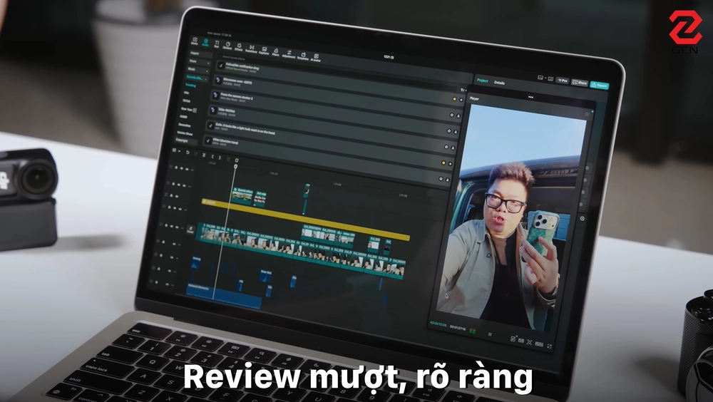Open the Templates tab
The image size is (713, 402).
click(x=303, y=56)
